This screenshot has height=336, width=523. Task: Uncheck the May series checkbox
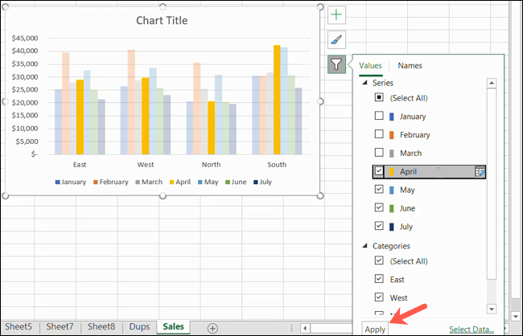click(x=379, y=189)
